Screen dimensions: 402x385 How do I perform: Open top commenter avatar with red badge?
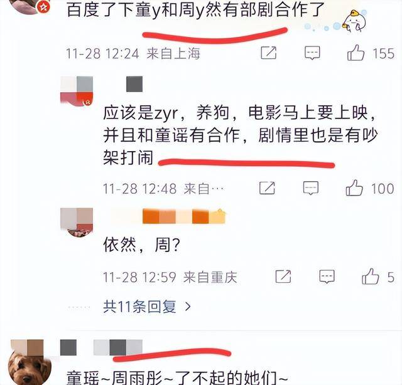30,7
